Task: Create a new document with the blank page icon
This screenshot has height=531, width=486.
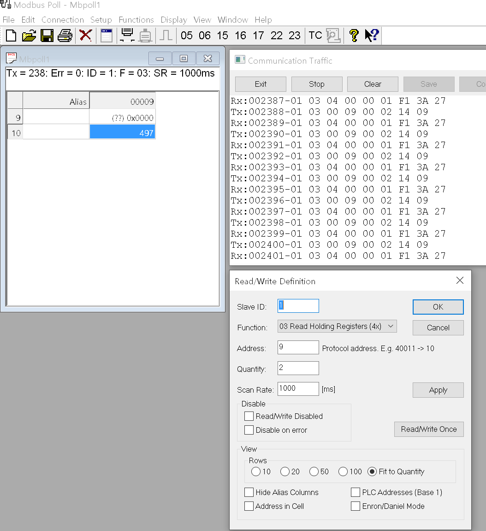Action: 11,36
